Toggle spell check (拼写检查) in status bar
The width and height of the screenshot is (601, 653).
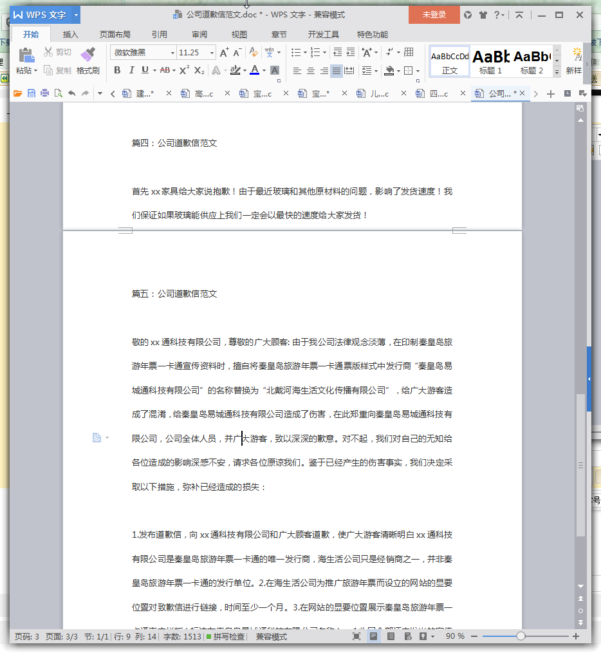(x=226, y=636)
